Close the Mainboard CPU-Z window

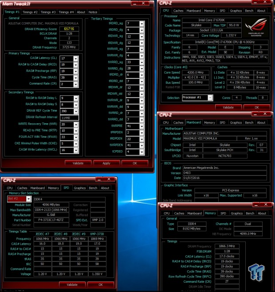click(x=265, y=114)
